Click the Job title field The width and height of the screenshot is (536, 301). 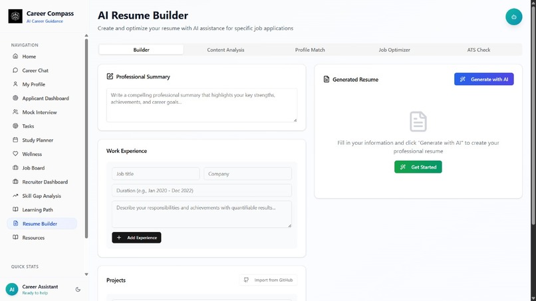(x=156, y=173)
